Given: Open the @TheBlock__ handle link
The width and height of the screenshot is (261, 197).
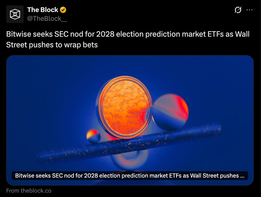Looking at the screenshot, I should (47, 19).
